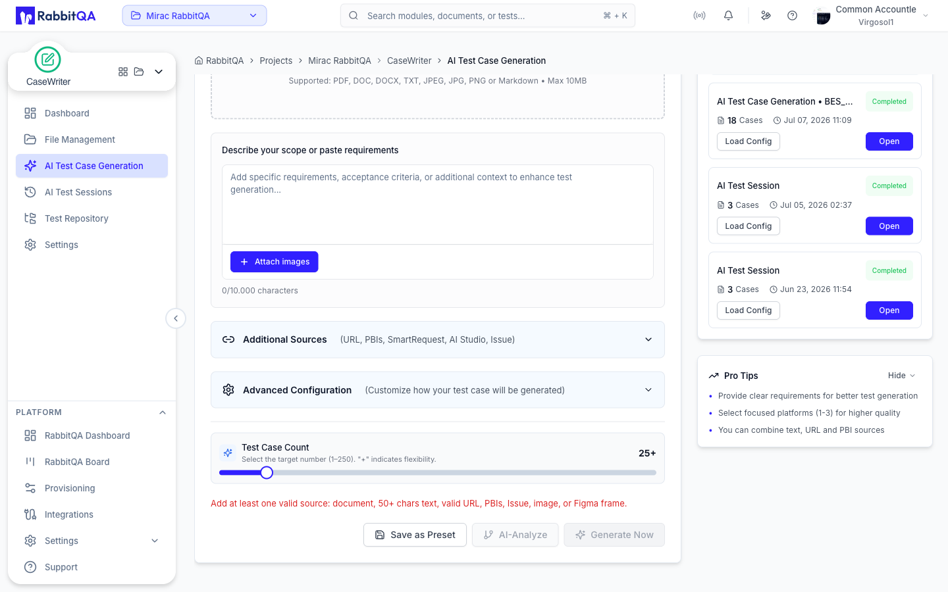Collapse the PLATFORM section chevron
This screenshot has width=948, height=592.
click(163, 412)
